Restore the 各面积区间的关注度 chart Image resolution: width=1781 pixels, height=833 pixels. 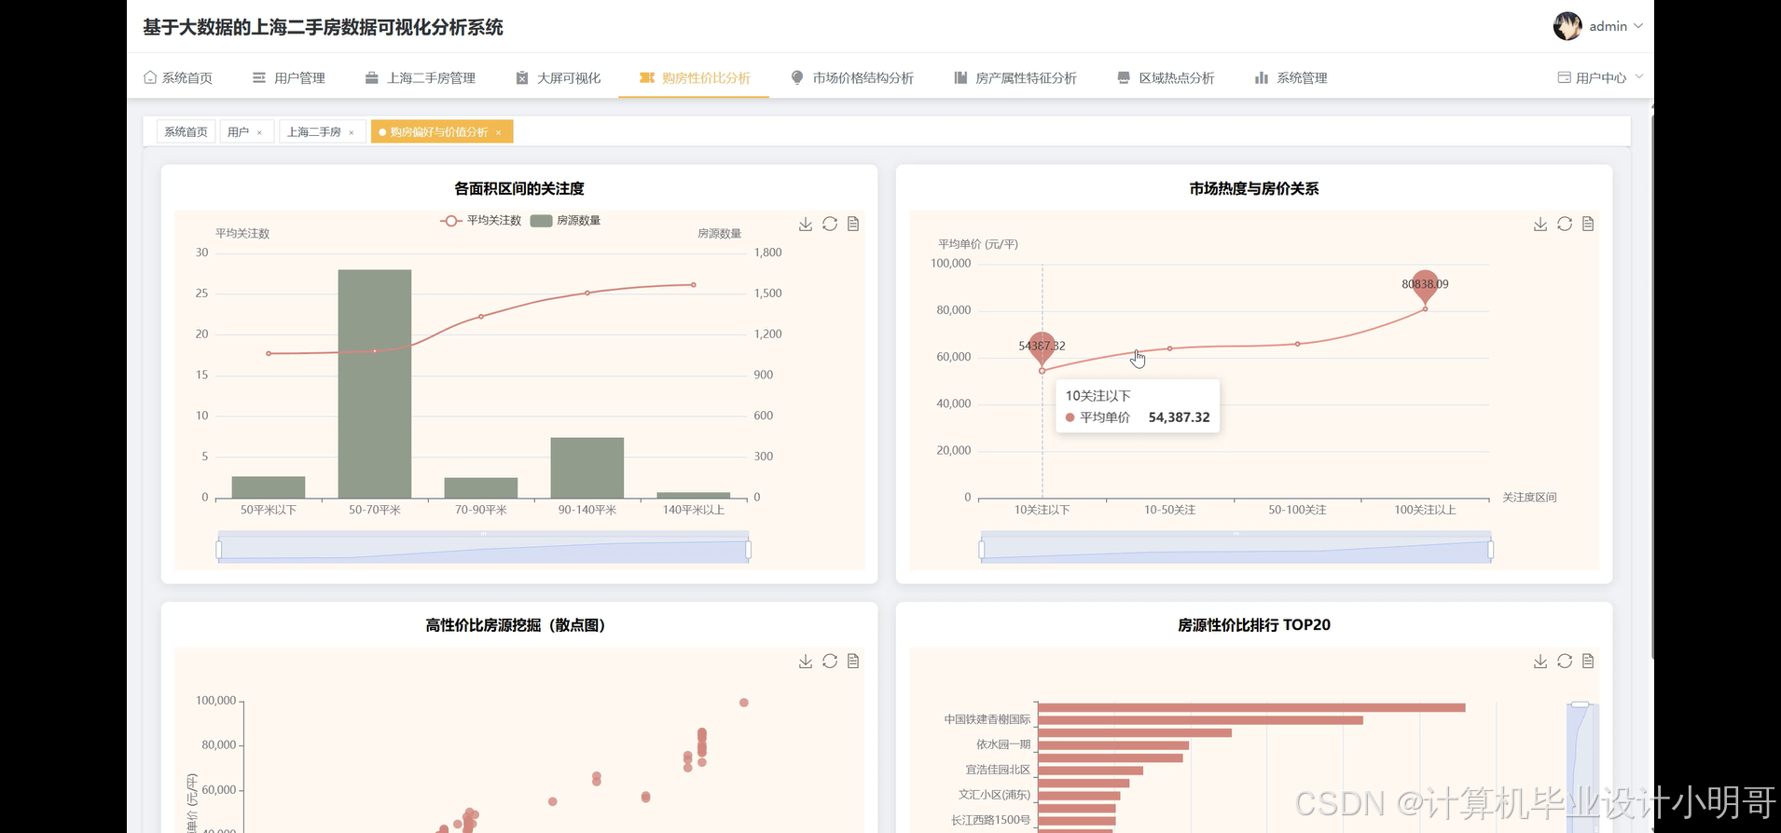830,224
